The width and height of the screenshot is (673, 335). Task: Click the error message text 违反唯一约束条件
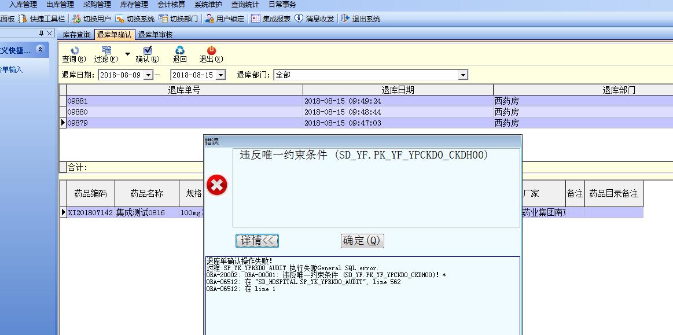tap(284, 155)
